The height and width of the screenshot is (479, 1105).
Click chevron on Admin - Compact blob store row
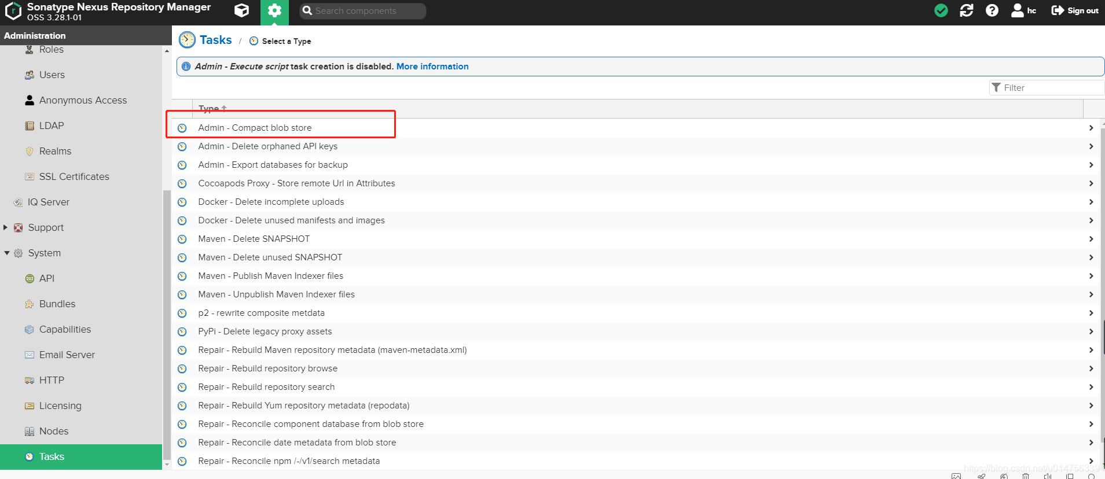click(x=1091, y=128)
